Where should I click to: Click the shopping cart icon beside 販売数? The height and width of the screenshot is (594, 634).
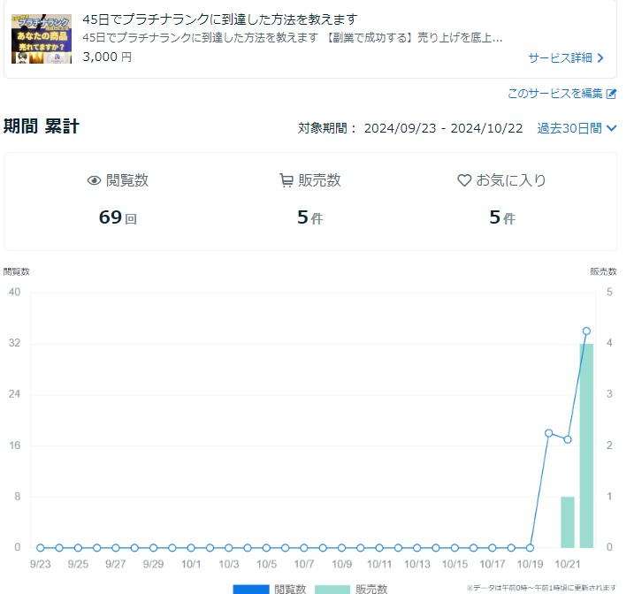click(x=286, y=181)
